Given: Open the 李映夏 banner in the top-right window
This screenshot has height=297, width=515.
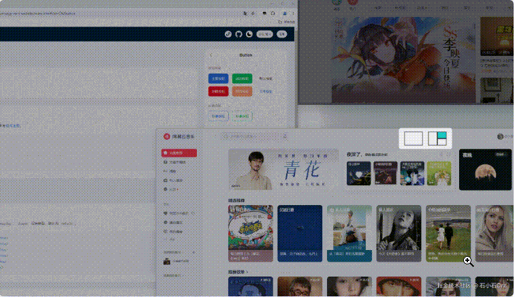Looking at the screenshot, I should click(404, 59).
